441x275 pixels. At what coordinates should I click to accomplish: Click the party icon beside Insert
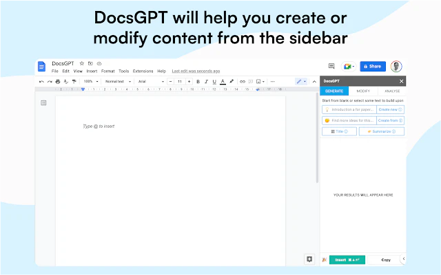(325, 260)
